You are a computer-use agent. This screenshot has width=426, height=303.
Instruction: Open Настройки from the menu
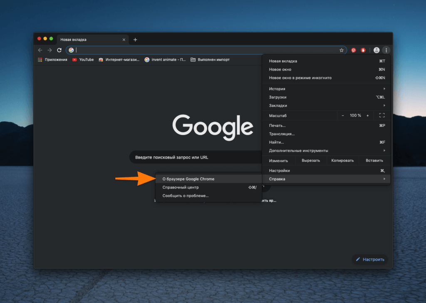[x=326, y=171]
